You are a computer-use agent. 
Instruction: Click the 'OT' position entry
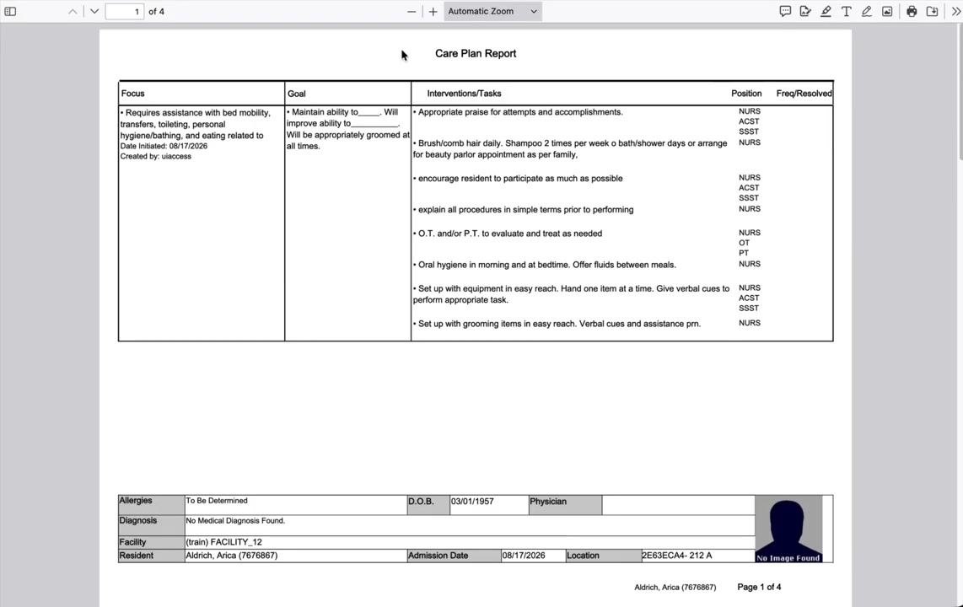click(745, 243)
